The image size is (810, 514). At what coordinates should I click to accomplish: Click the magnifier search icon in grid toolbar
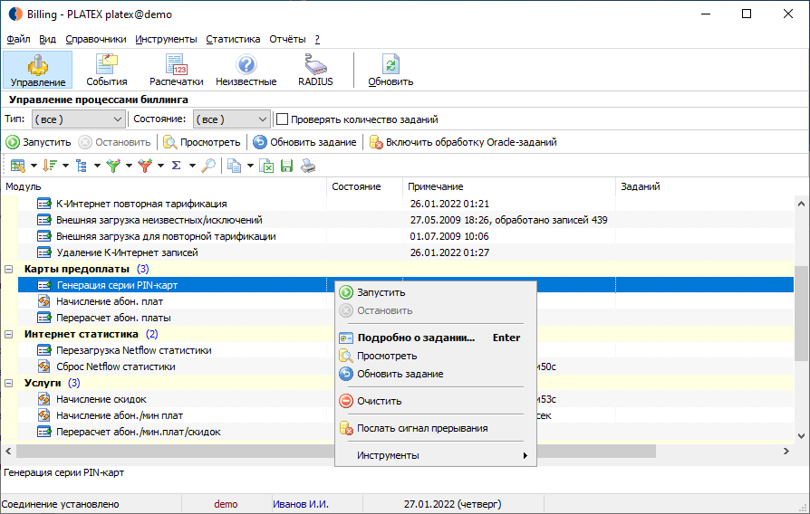pyautogui.click(x=208, y=166)
